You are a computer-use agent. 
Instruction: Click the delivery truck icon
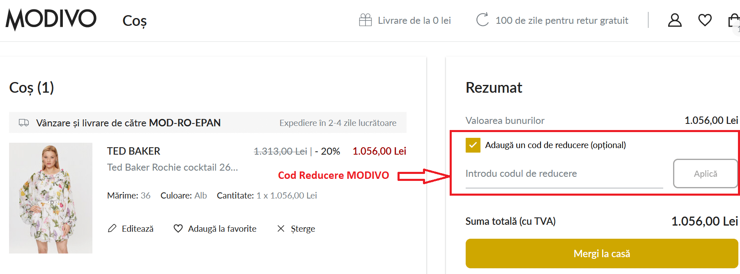[x=24, y=123]
